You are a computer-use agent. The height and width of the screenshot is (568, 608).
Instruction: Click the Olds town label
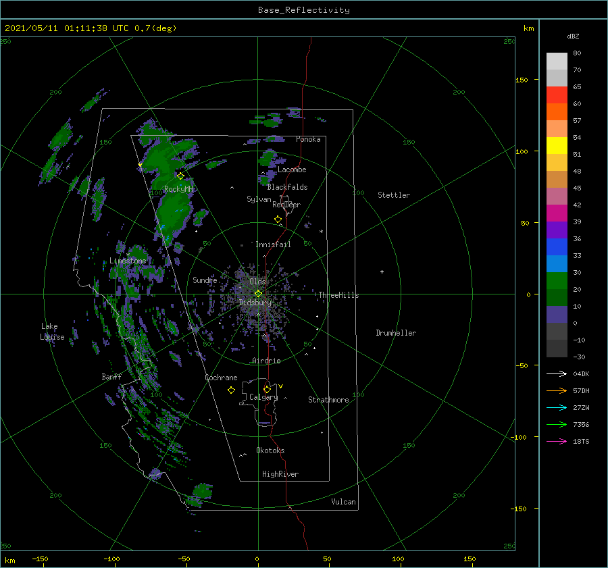[x=257, y=282]
